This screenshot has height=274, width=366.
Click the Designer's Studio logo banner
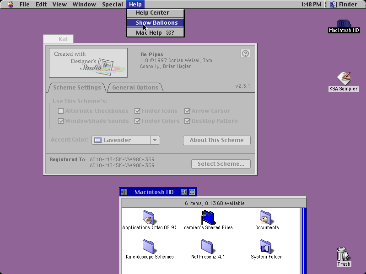tap(88, 63)
